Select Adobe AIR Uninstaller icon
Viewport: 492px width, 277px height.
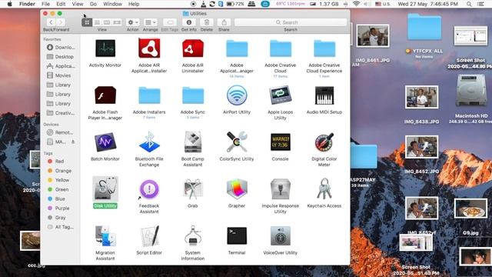click(x=193, y=48)
